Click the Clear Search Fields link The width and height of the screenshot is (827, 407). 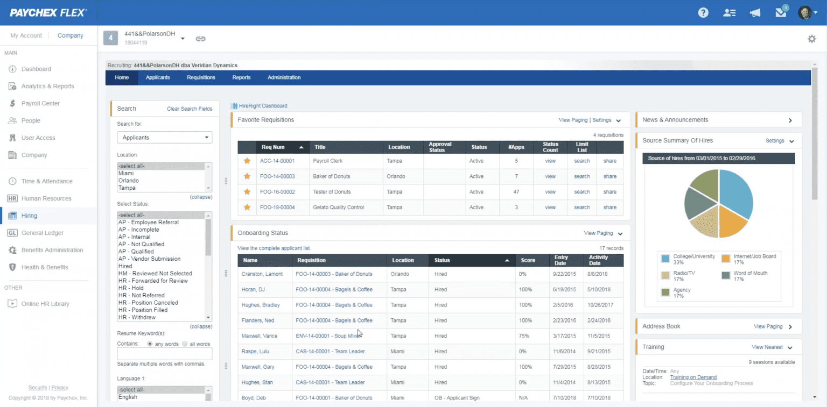coord(190,109)
